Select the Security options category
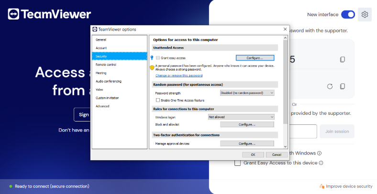The width and height of the screenshot is (377, 194). point(120,56)
